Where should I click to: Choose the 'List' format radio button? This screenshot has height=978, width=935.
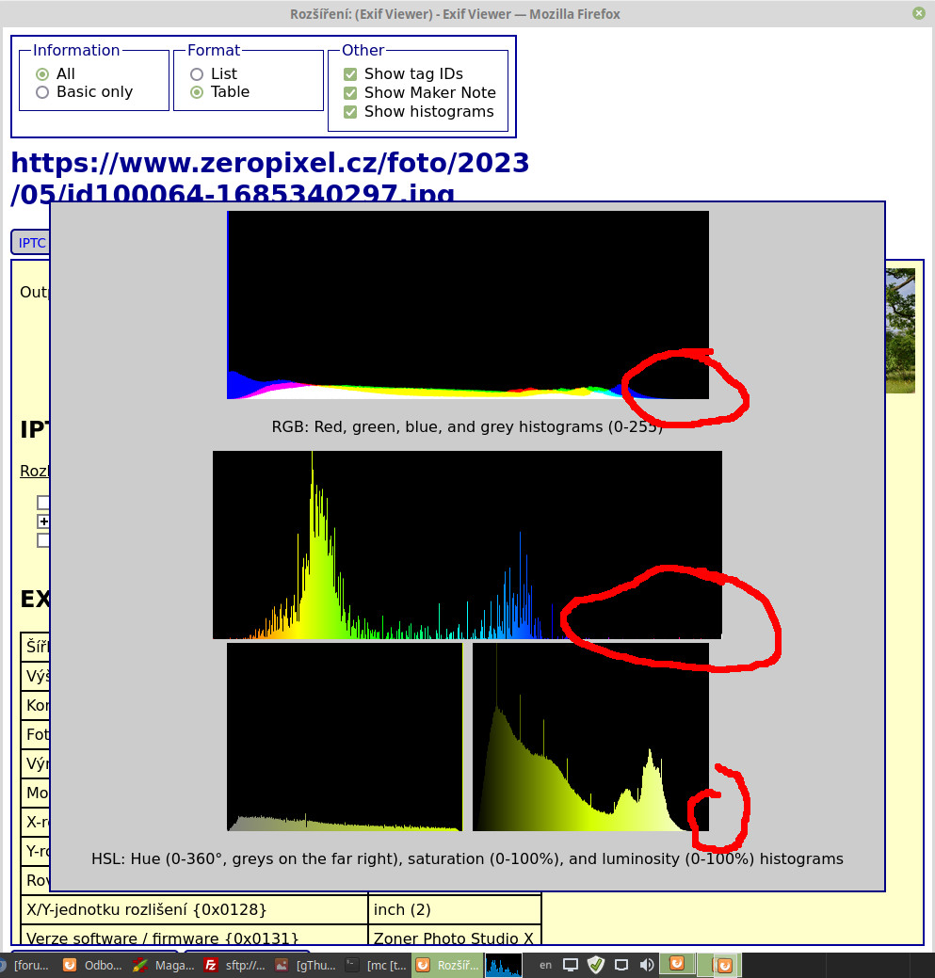click(197, 74)
